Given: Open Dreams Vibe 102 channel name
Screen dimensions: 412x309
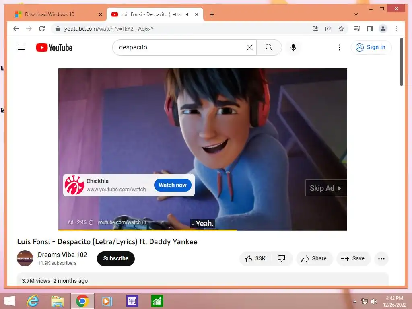Looking at the screenshot, I should click(62, 255).
